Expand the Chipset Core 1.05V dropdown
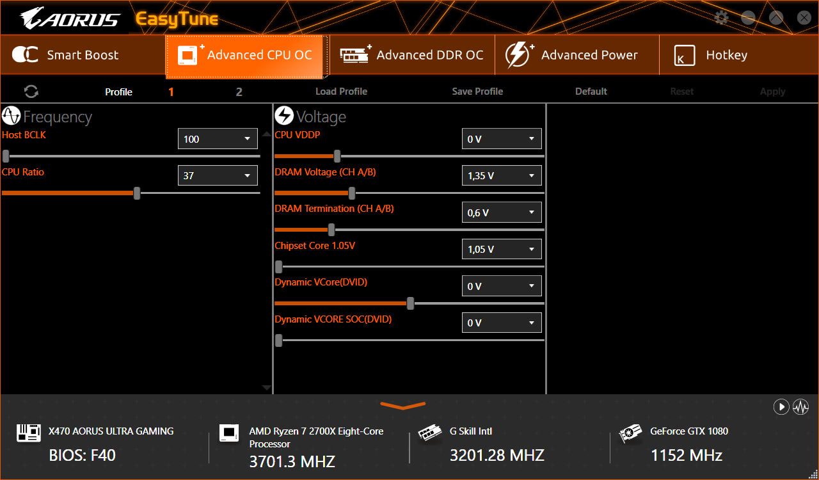The width and height of the screenshot is (819, 480). click(502, 249)
